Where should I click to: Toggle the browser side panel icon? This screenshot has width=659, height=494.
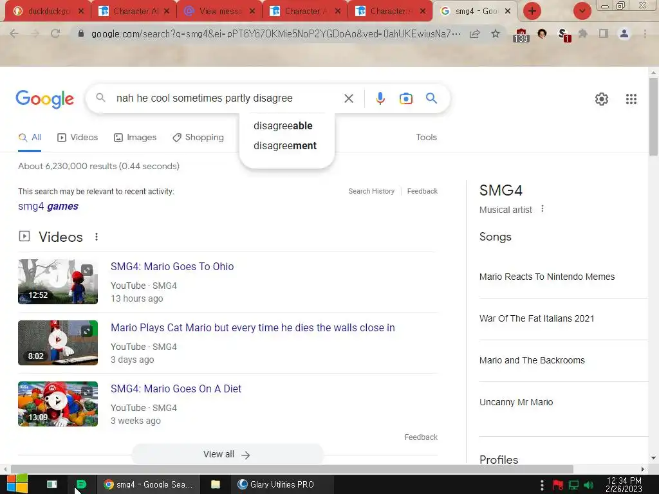[603, 33]
